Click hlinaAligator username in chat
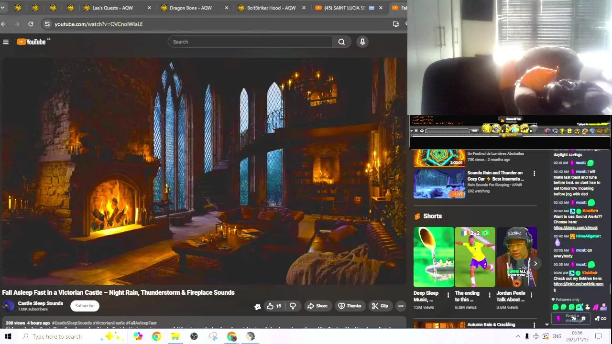The width and height of the screenshot is (612, 344). 588,236
